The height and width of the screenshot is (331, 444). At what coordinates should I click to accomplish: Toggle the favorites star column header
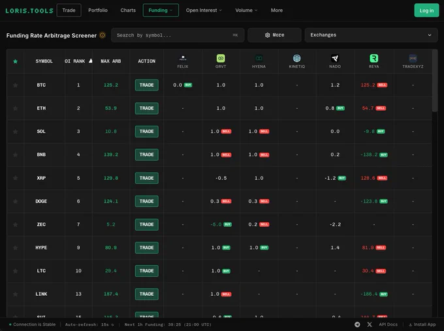click(x=15, y=61)
